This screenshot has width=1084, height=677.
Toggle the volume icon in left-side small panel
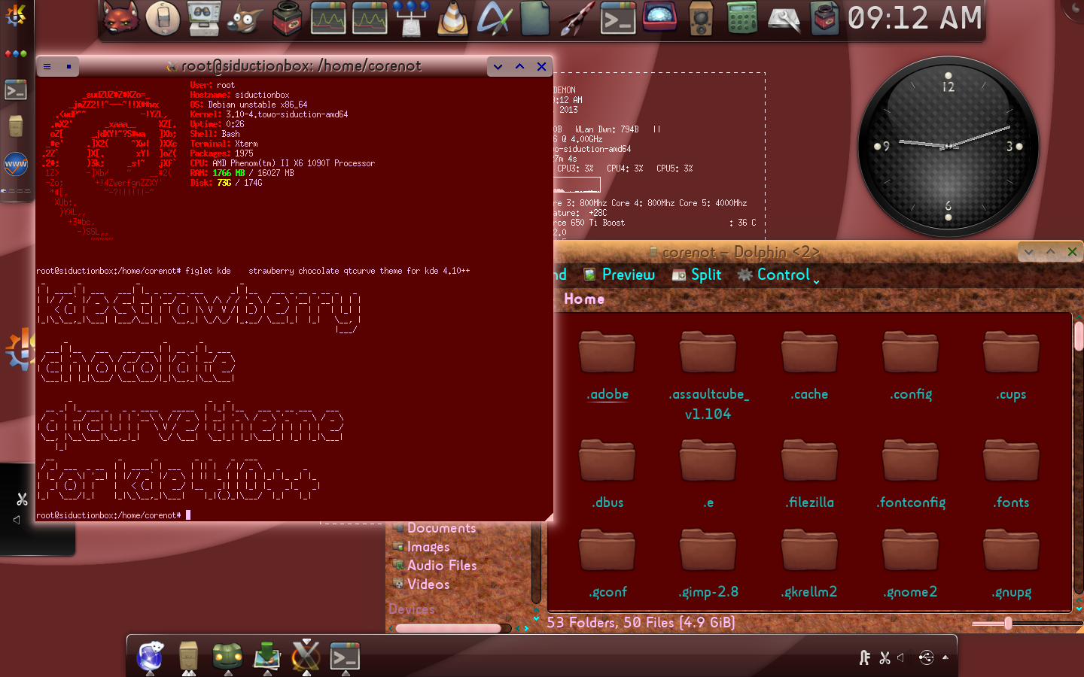17,520
